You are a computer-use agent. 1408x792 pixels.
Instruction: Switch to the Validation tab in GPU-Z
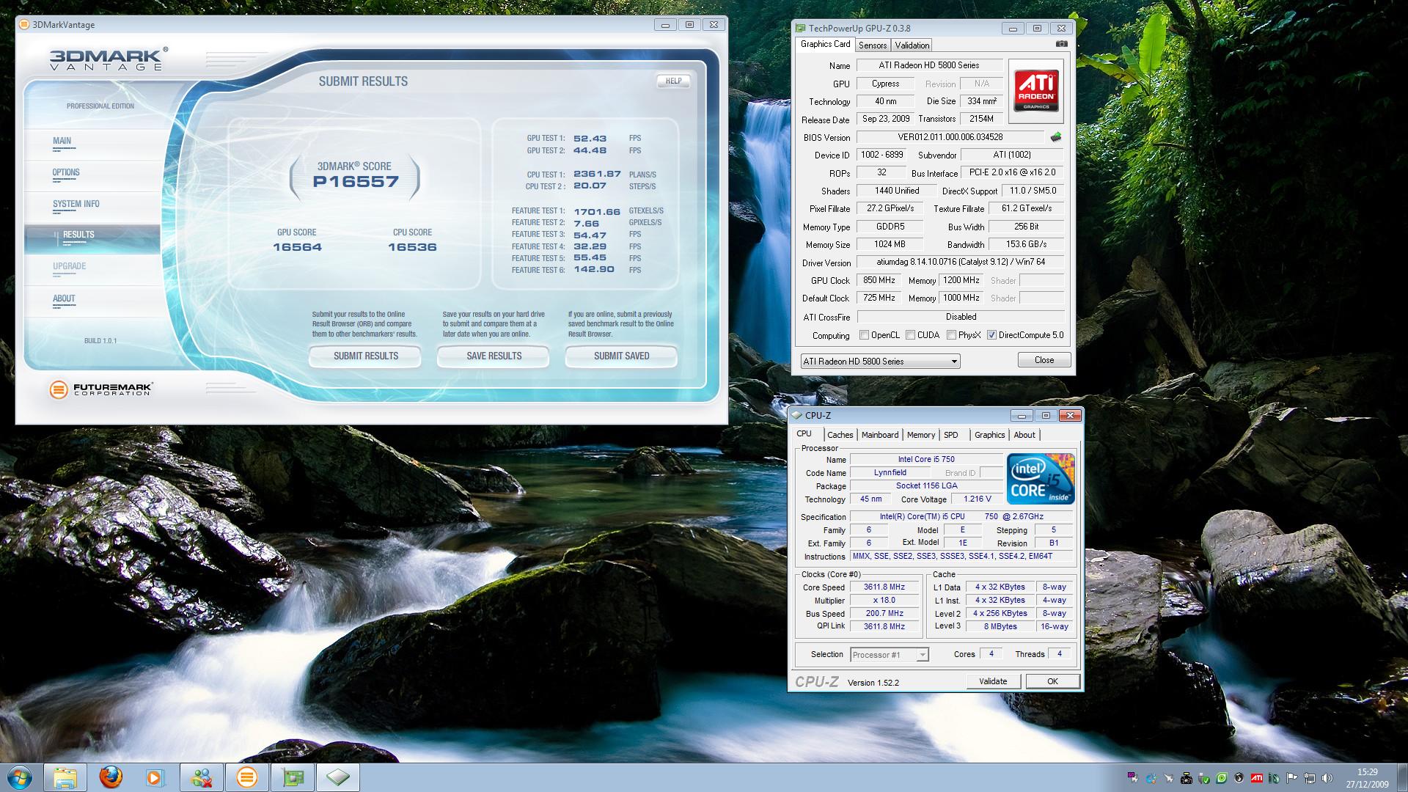[912, 45]
